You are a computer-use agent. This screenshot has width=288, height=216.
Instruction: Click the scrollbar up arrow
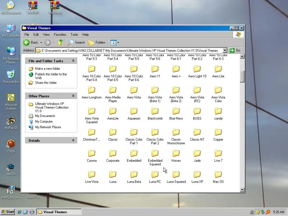(242, 56)
